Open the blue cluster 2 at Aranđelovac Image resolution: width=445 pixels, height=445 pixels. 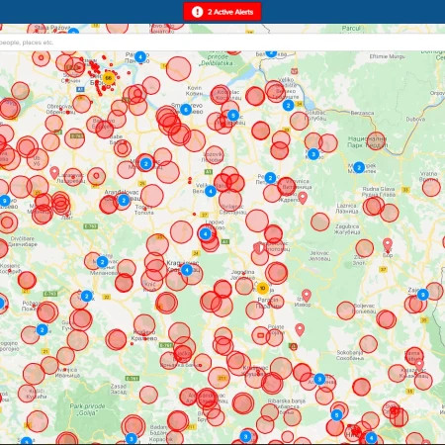pos(124,200)
